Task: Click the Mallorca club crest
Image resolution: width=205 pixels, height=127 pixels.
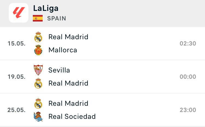Action: (38, 50)
